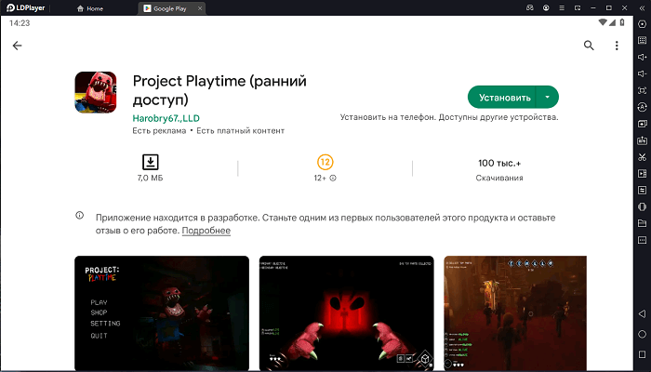Click the scissors screenshot icon in sidebar
This screenshot has width=651, height=372.
point(643,157)
